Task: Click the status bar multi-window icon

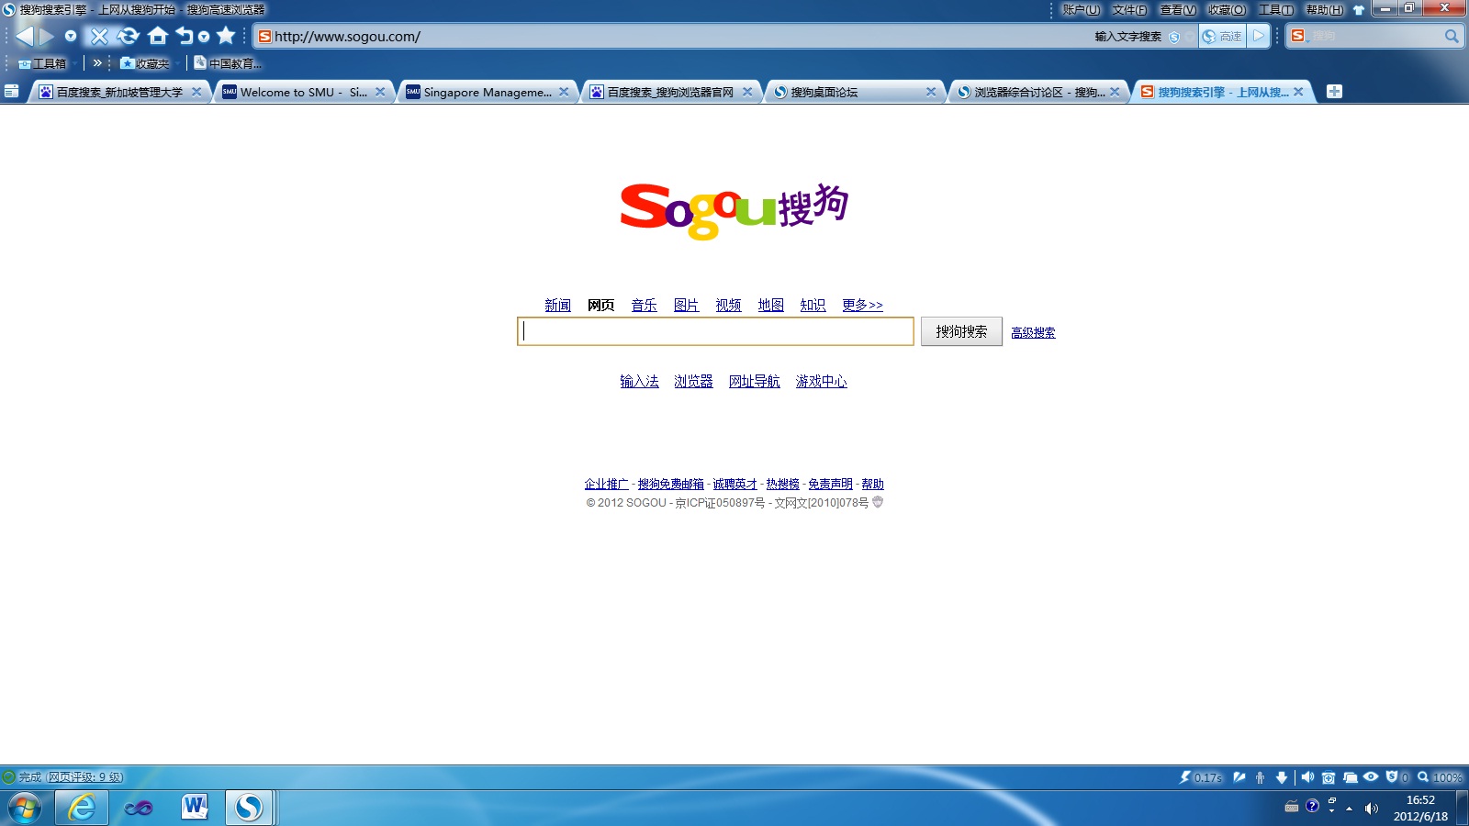Action: tap(1350, 777)
